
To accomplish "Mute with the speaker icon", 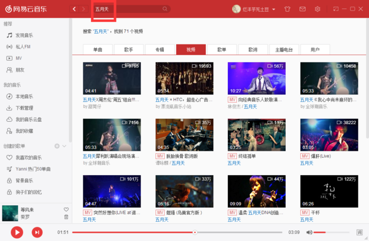I will tap(309, 232).
